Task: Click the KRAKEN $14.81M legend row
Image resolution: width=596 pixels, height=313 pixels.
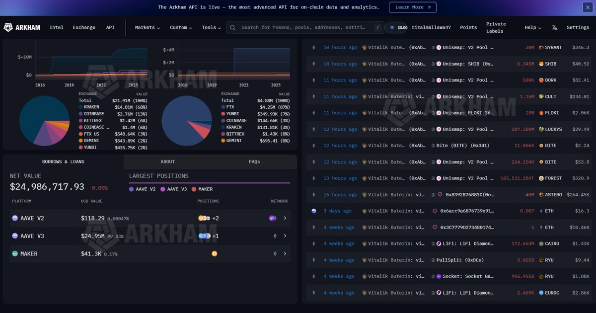Action: pos(113,107)
